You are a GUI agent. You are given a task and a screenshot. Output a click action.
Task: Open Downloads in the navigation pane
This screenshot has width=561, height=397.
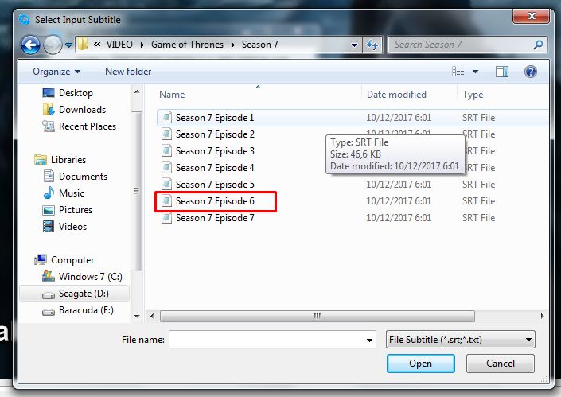(x=74, y=110)
